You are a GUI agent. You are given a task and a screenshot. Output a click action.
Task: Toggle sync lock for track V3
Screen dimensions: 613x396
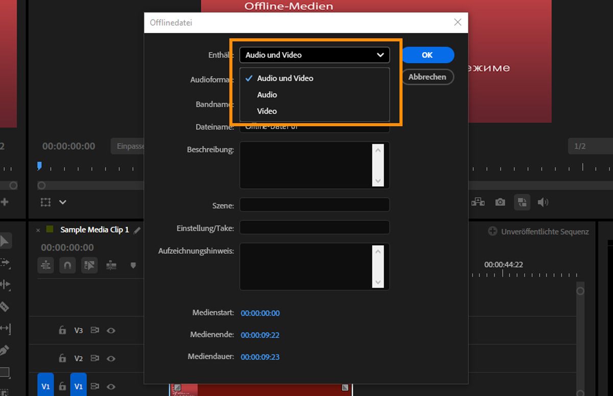click(x=95, y=331)
